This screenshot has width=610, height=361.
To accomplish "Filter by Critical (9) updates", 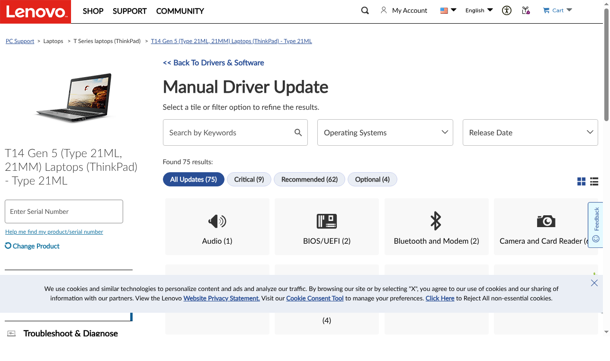I will point(249,179).
